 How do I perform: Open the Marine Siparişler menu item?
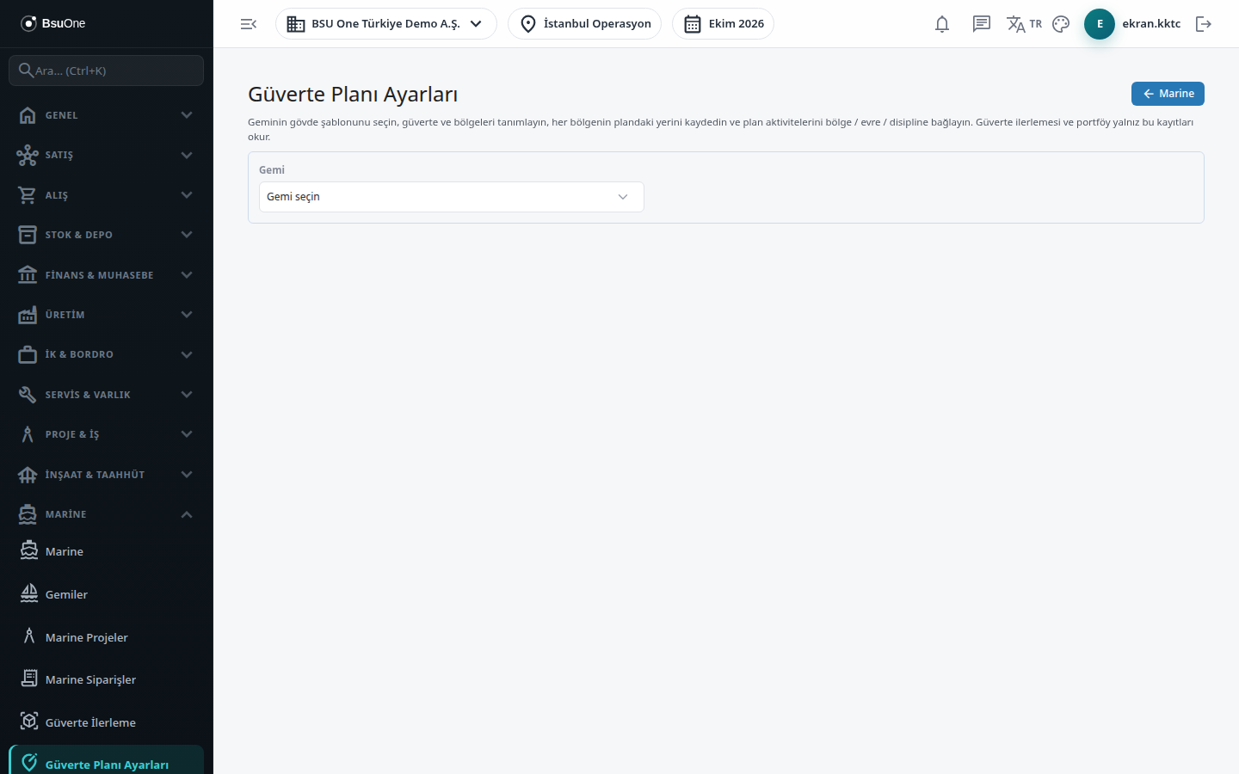[x=107, y=679]
